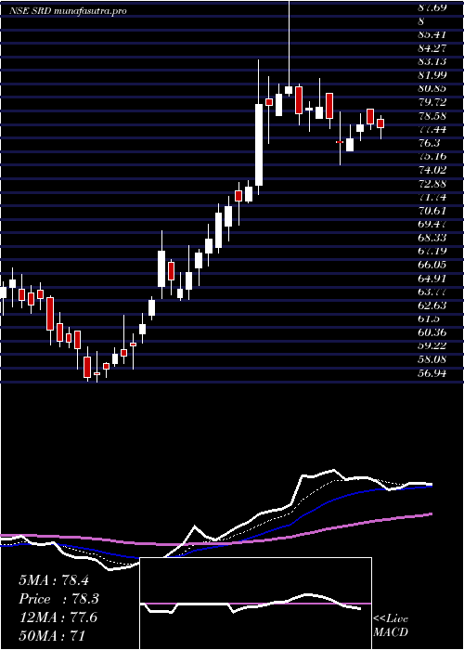Click the 77.44 price axis label
Screen dimensions: 464x650
432,129
